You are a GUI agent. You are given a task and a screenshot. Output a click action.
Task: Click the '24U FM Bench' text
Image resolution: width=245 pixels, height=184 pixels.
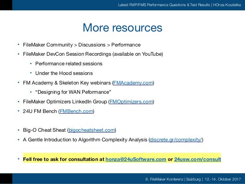click(x=40, y=111)
